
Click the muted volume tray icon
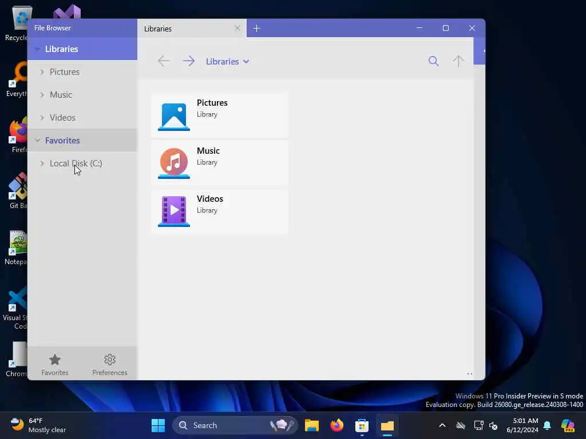493,425
